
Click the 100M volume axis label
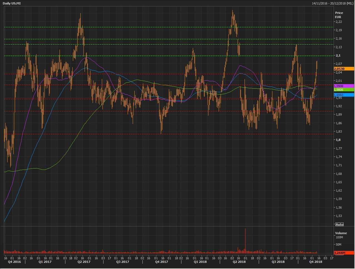pos(339,237)
